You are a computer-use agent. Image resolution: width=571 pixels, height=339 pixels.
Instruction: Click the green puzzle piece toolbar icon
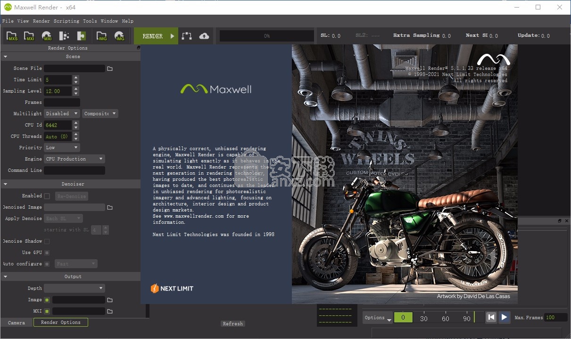pyautogui.click(x=82, y=36)
